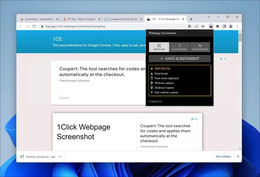Reload the current page
This screenshot has height=177, width=260.
pos(34,26)
